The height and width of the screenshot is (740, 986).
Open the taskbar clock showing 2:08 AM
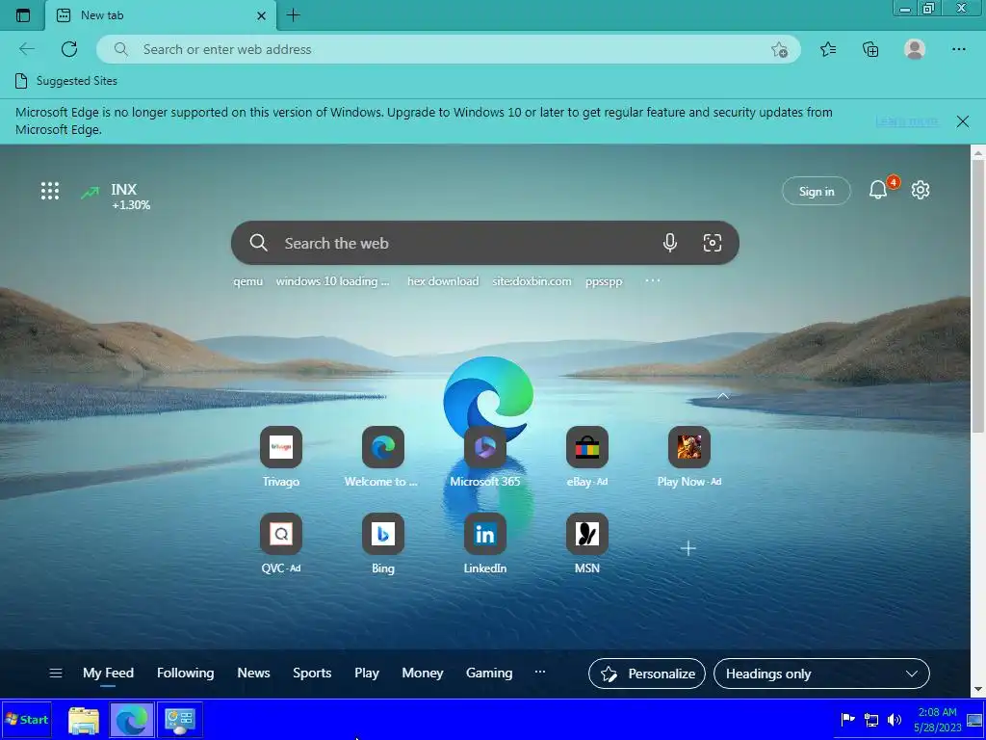click(938, 720)
